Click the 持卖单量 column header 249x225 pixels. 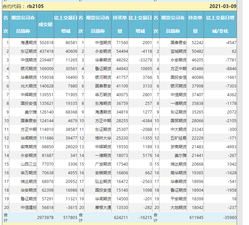[195, 24]
